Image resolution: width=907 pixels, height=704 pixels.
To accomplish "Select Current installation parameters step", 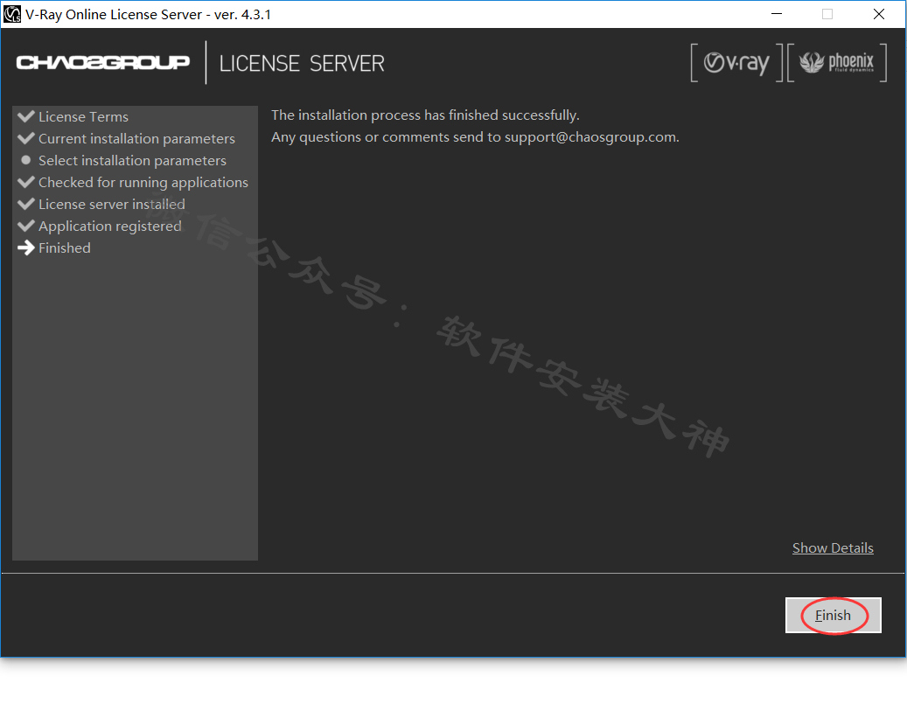I will pyautogui.click(x=136, y=139).
